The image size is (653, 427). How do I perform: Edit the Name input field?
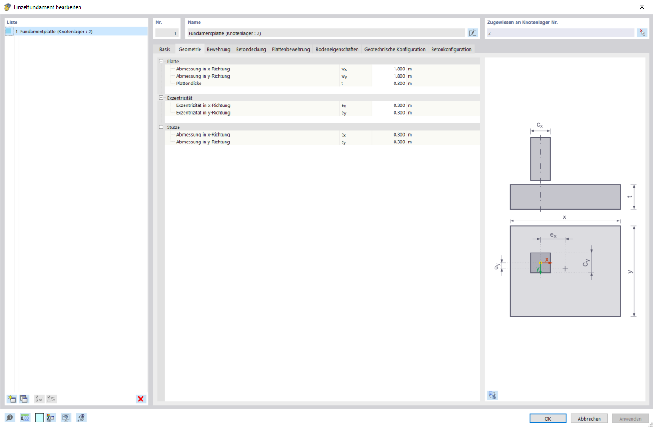(x=326, y=33)
